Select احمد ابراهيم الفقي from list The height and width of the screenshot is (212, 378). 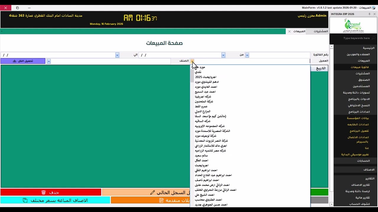coord(206,170)
